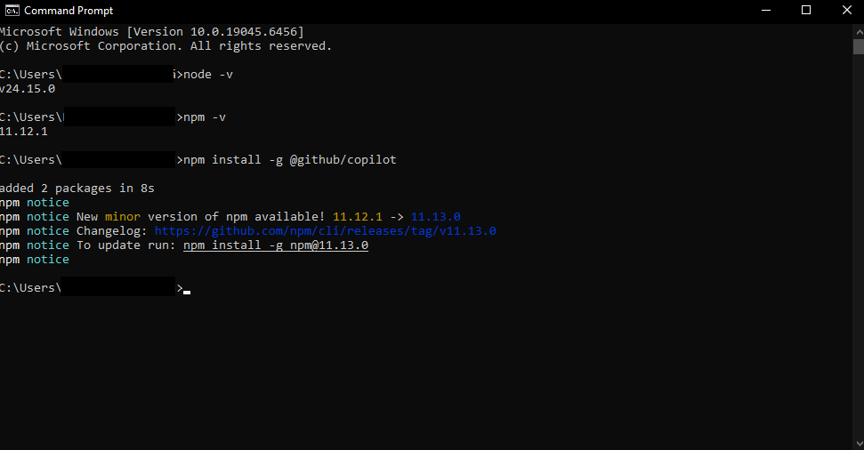Click the blinking cursor at the last prompt

pos(187,291)
